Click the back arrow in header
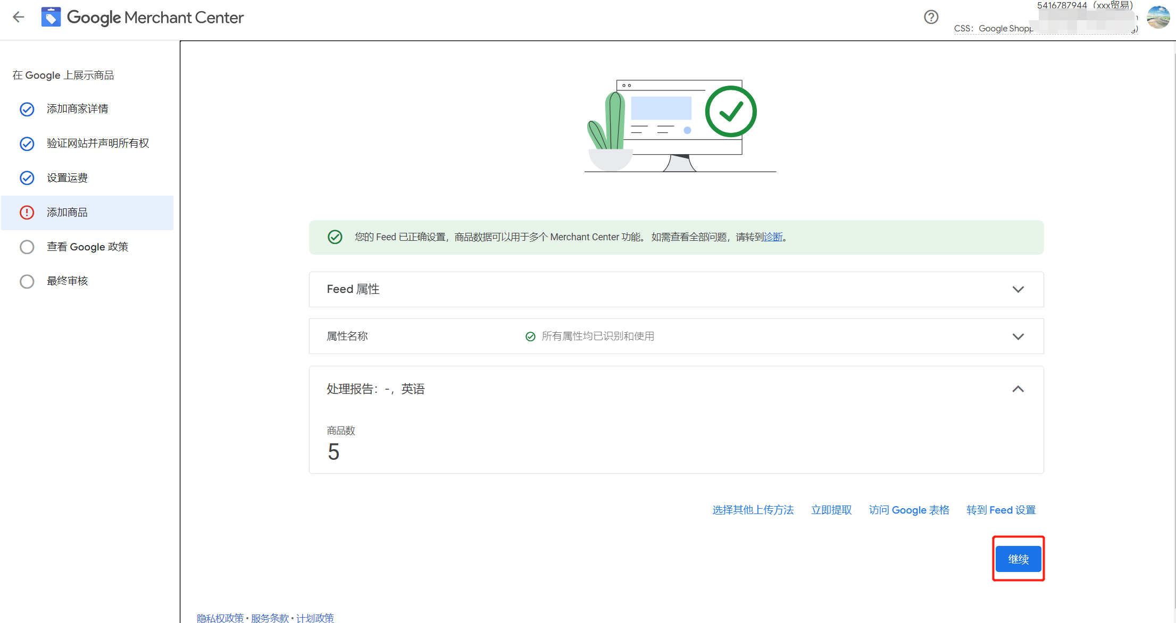The image size is (1176, 623). (x=19, y=17)
